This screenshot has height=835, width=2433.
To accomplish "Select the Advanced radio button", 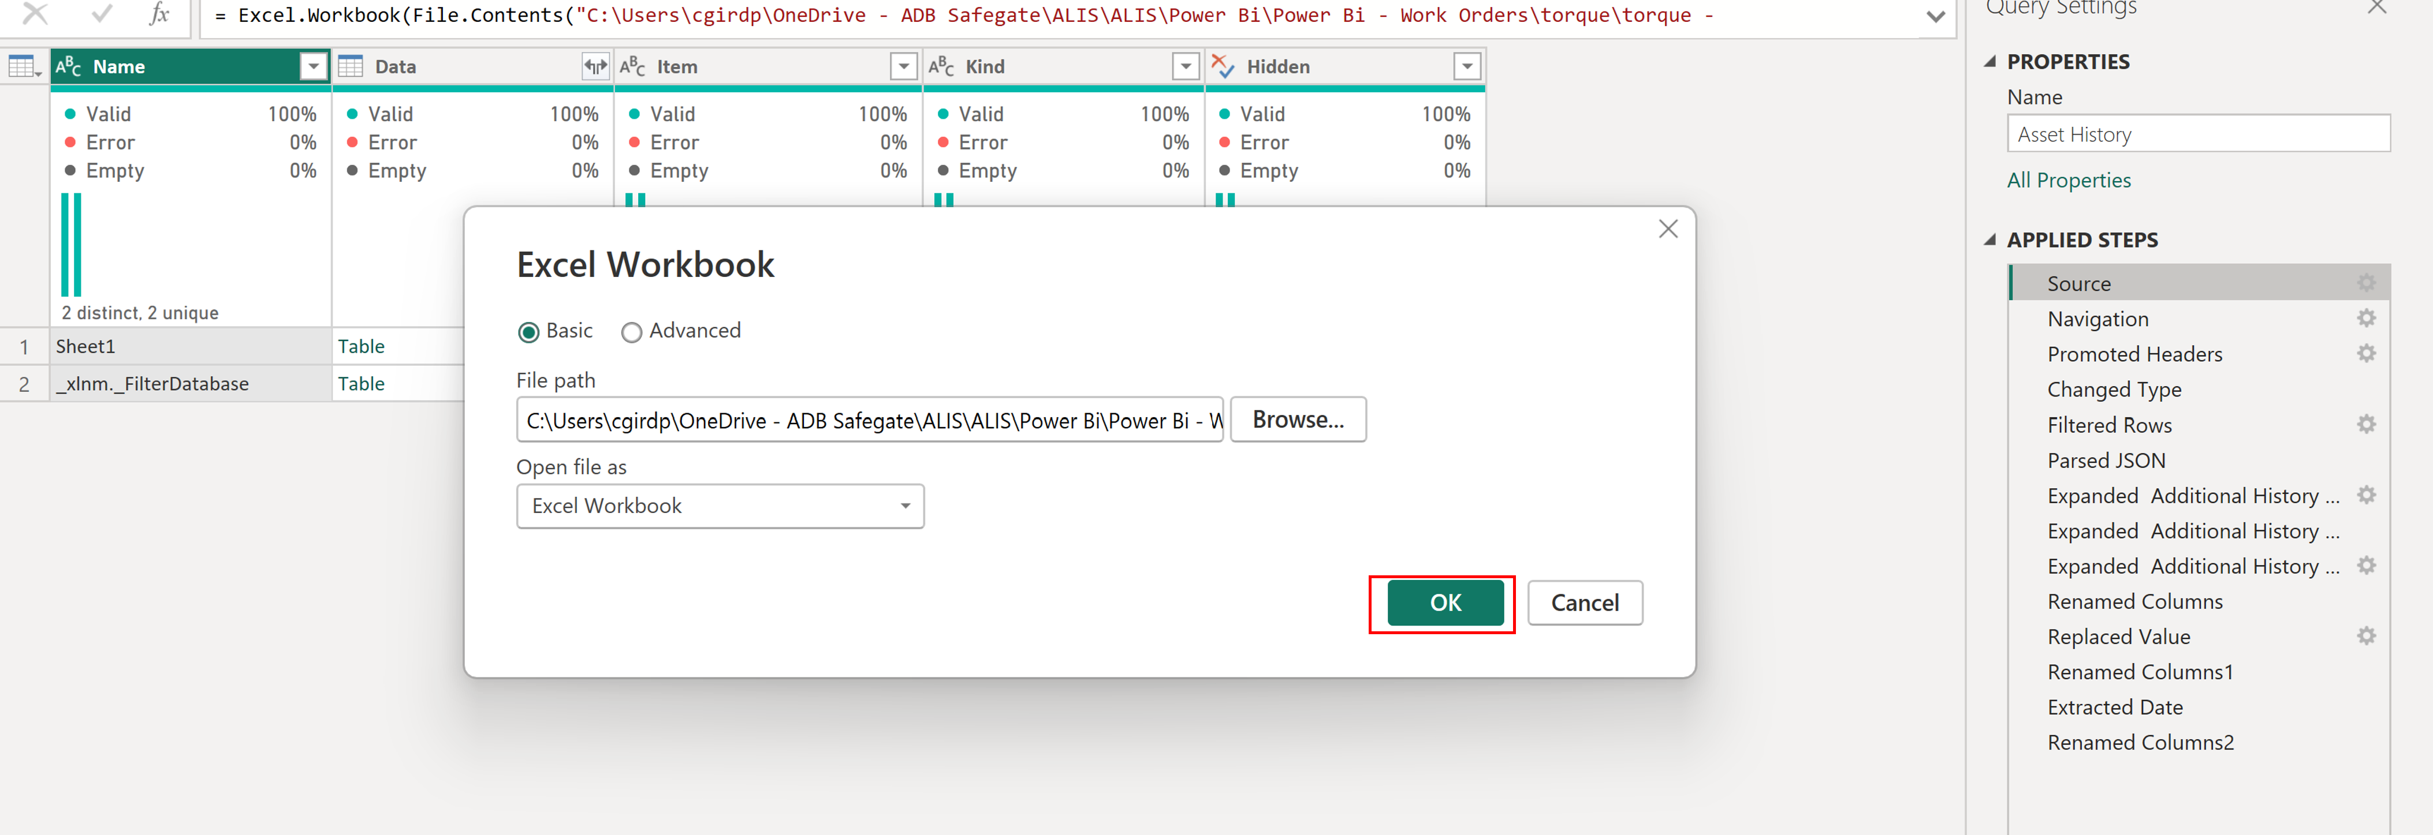I will [631, 331].
